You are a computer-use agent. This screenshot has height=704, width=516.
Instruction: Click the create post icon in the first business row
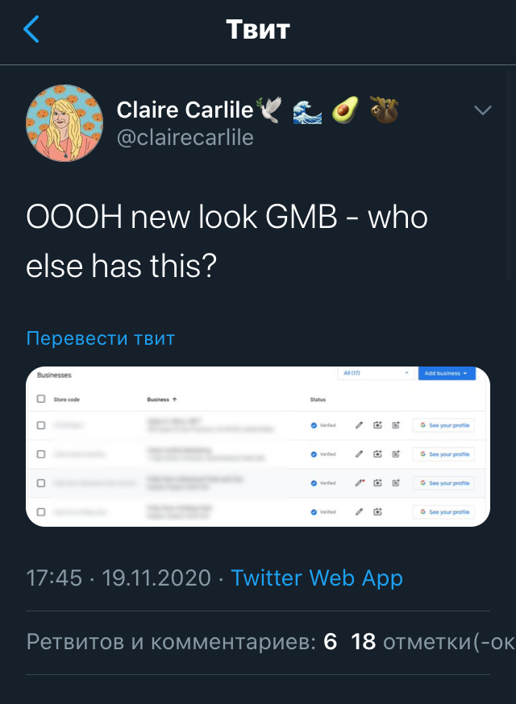click(396, 425)
